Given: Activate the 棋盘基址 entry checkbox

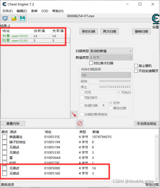Looking at the screenshot, I should [4, 137].
